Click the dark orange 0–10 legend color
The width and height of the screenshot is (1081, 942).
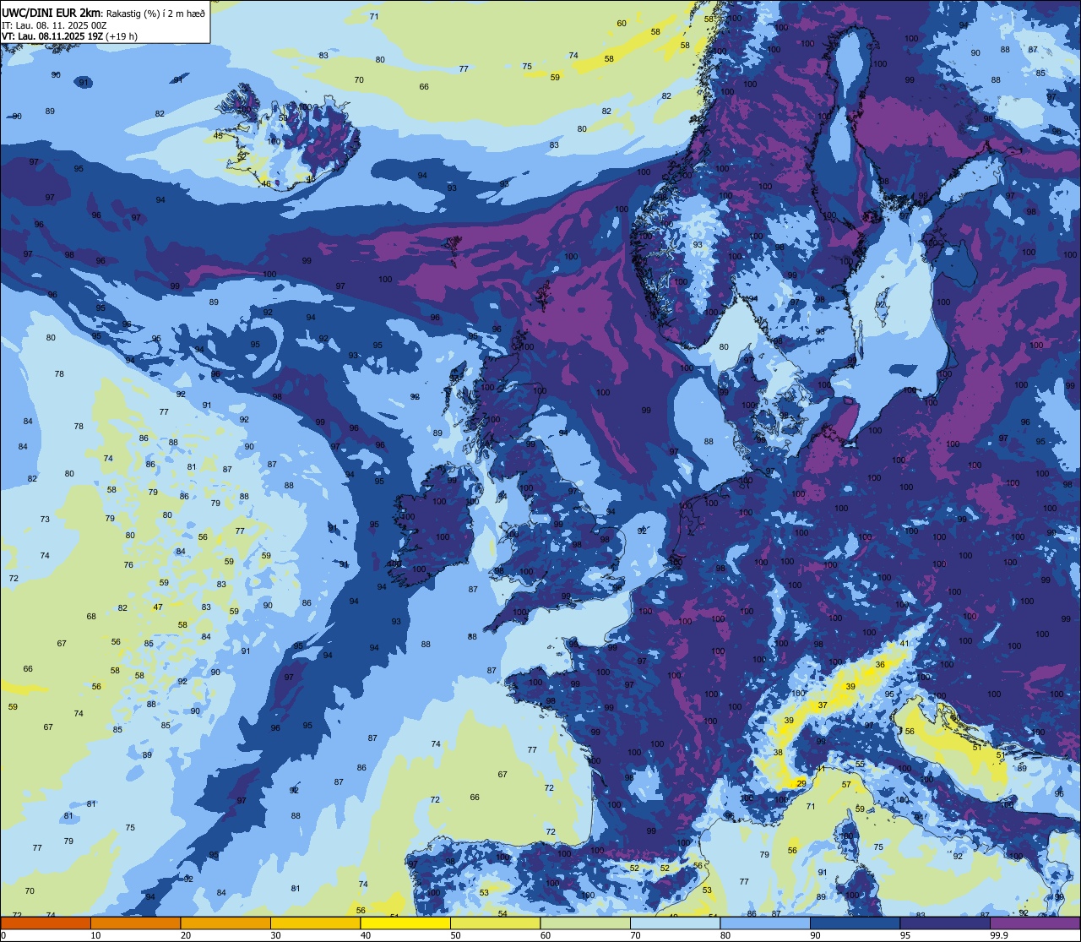46,923
